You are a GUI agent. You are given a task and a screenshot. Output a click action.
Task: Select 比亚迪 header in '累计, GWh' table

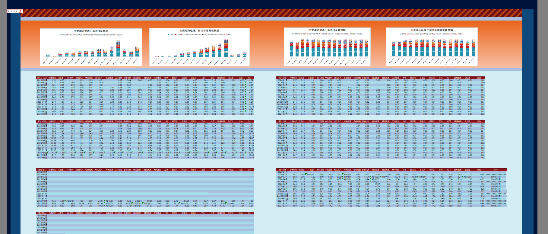pyautogui.click(x=61, y=121)
